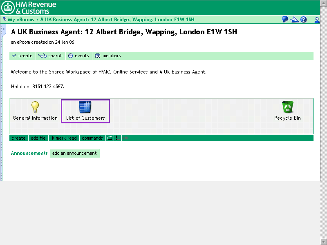Click the user profile person icon
This screenshot has height=245, width=327.
click(317, 20)
